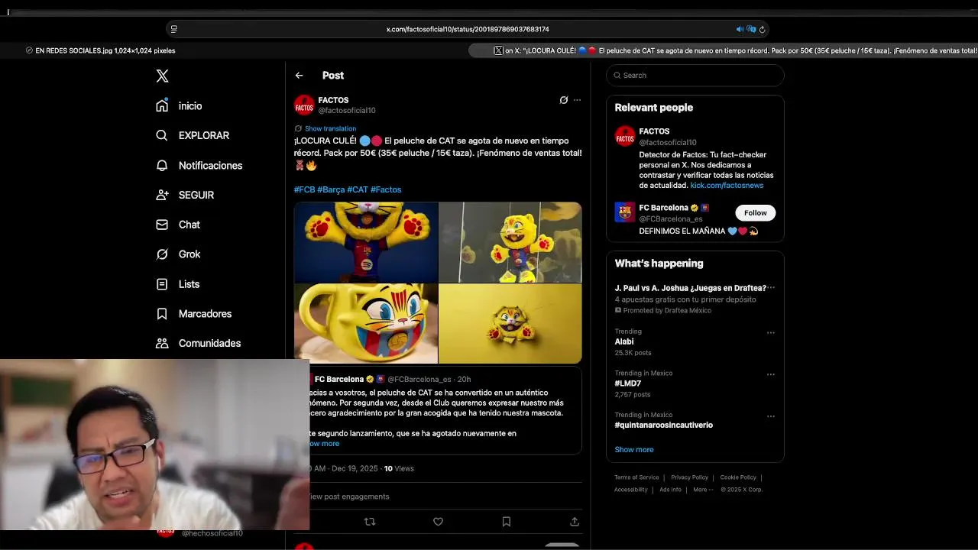This screenshot has width=978, height=550.
Task: Open more options for #LMD7 trend
Action: point(771,374)
